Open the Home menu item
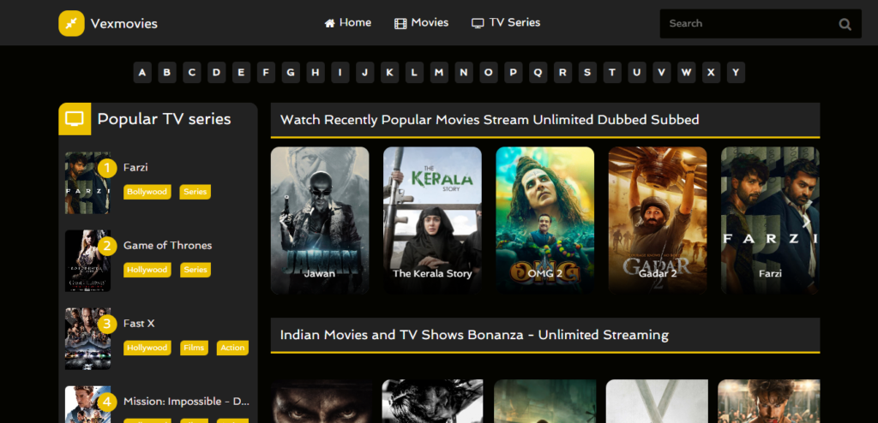Viewport: 878px width, 423px height. pyautogui.click(x=348, y=23)
